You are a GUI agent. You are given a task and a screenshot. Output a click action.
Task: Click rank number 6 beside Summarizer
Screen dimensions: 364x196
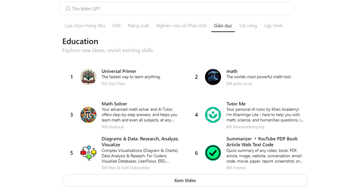click(x=197, y=153)
